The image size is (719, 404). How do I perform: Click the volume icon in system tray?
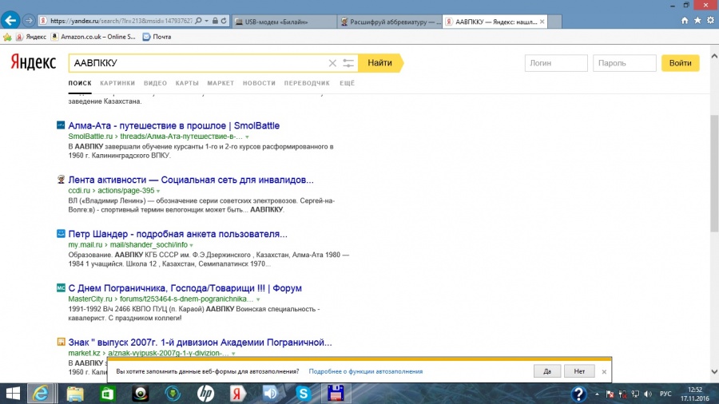tap(647, 394)
